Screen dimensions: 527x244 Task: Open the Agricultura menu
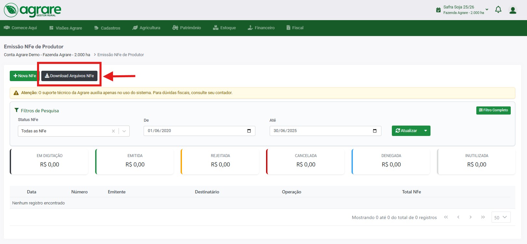(146, 28)
